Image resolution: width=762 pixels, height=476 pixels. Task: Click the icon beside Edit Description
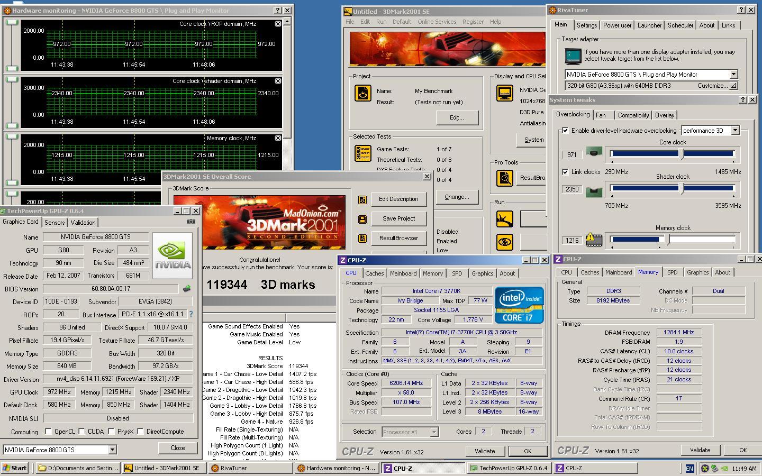pyautogui.click(x=362, y=199)
